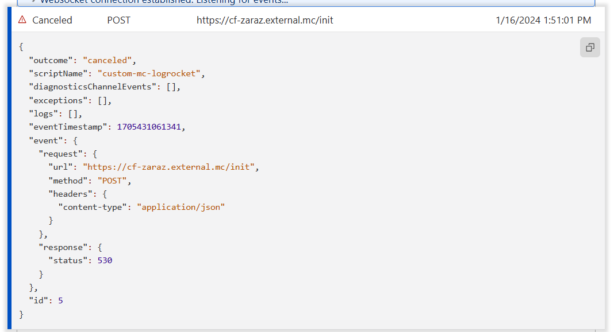Click the "url" value inside request object
The image size is (614, 332).
(171, 167)
